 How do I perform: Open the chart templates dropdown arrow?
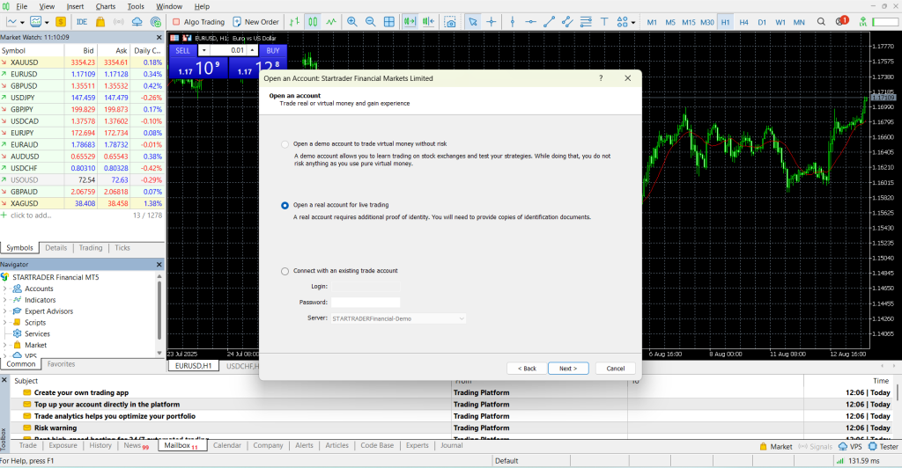tap(47, 22)
